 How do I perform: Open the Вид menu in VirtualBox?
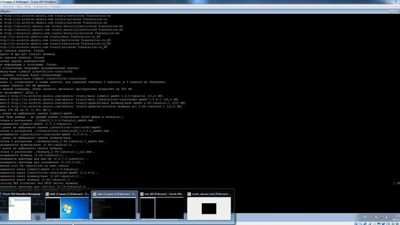tap(19, 6)
